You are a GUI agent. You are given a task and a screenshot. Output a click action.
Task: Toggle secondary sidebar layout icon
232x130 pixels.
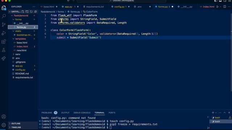pyautogui.click(x=225, y=1)
